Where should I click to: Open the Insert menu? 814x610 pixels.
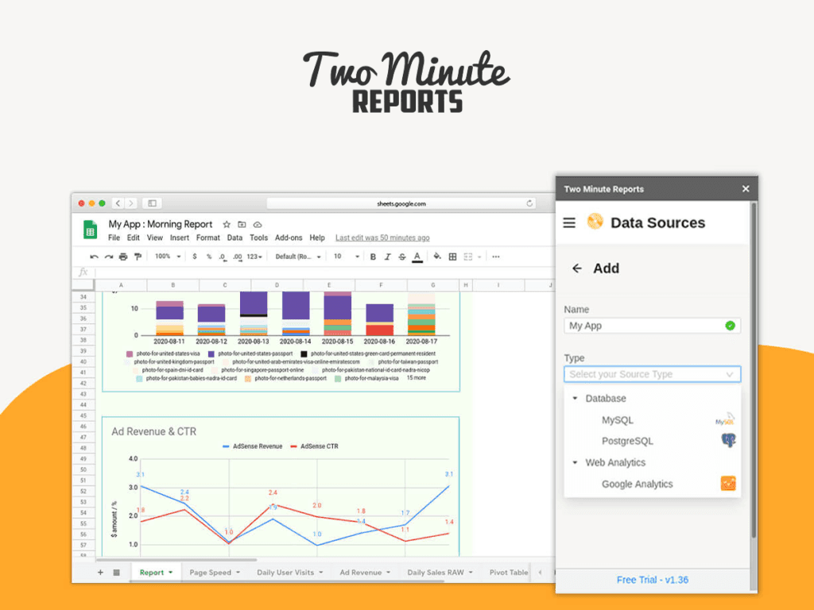180,238
